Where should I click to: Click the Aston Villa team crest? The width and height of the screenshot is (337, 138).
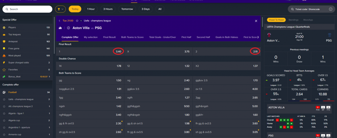tap(269, 35)
